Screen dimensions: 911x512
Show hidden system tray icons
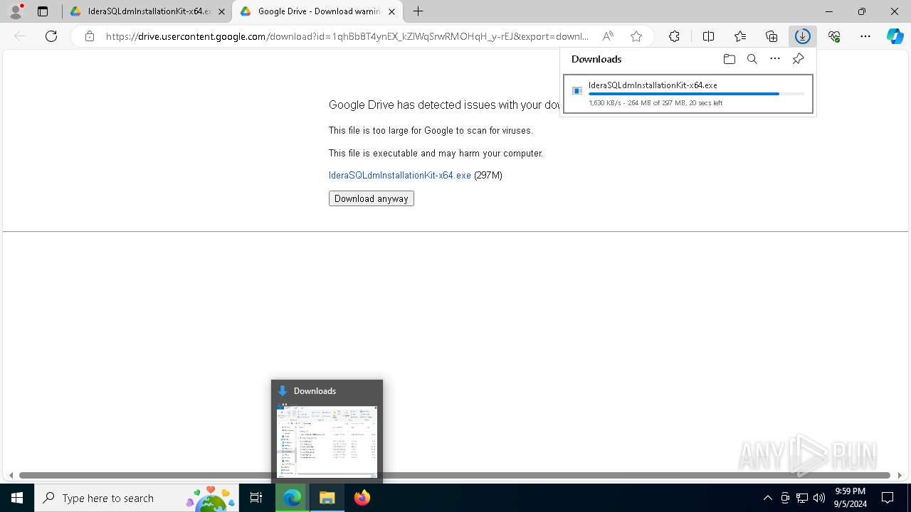click(767, 498)
